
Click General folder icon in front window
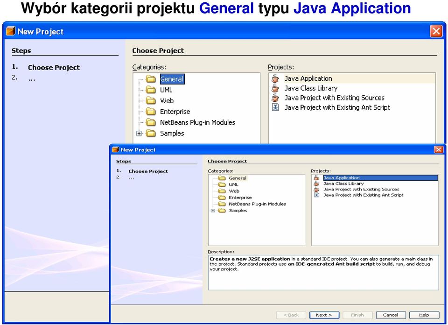[222, 178]
